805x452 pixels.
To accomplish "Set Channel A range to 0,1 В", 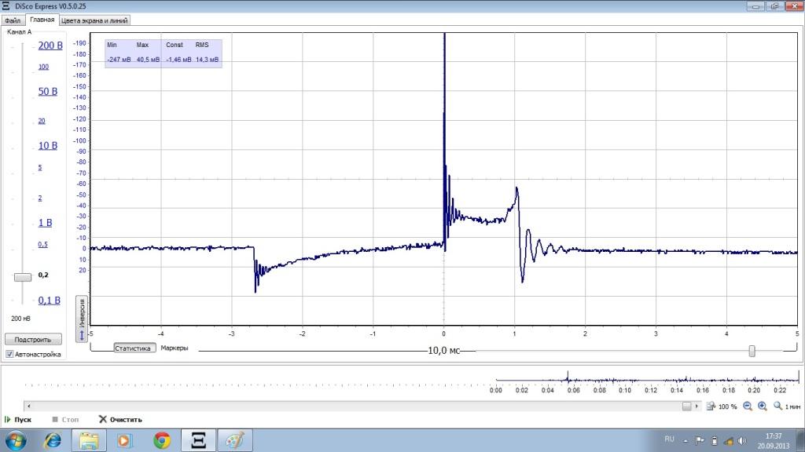I will click(x=50, y=301).
